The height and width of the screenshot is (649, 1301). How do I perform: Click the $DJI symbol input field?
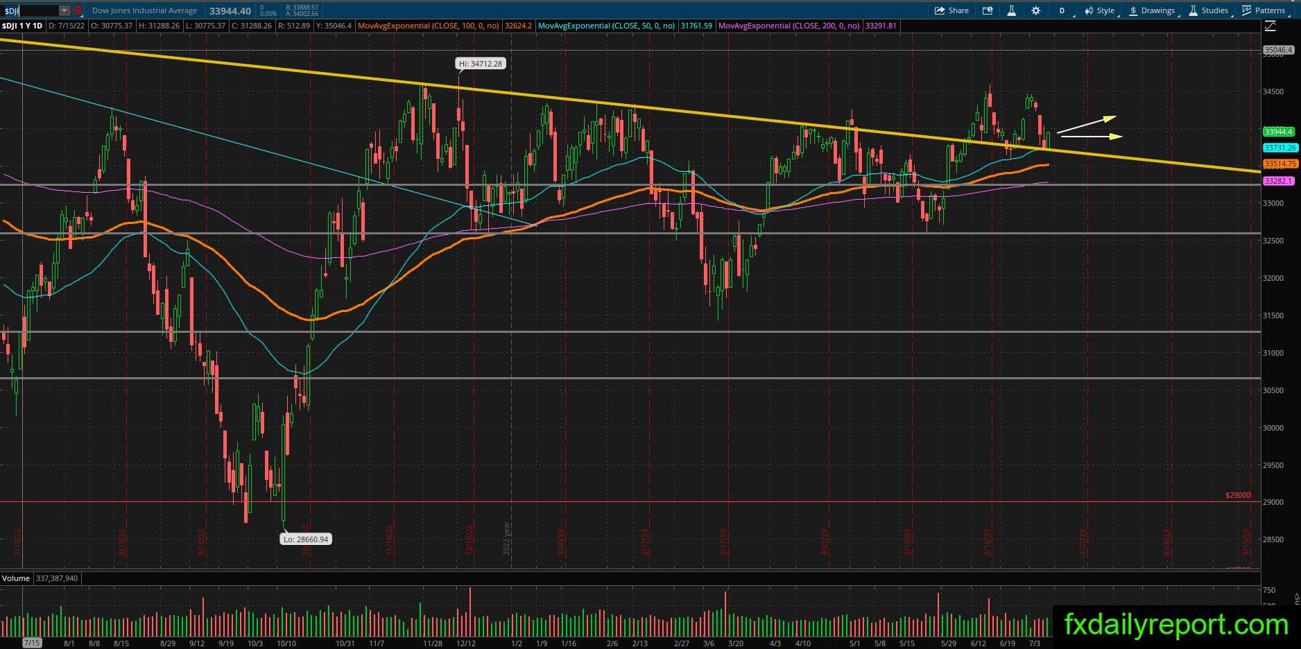[30, 11]
